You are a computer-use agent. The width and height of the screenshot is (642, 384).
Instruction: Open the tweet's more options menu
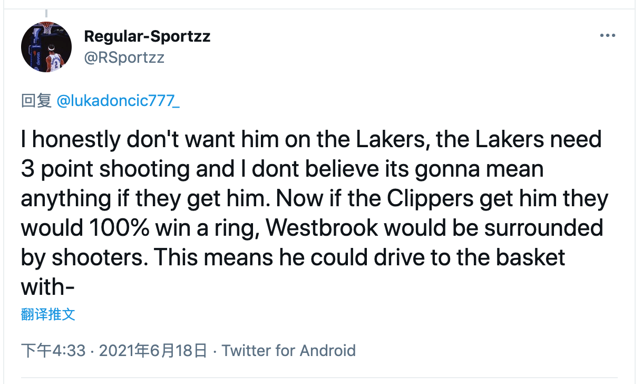[607, 35]
